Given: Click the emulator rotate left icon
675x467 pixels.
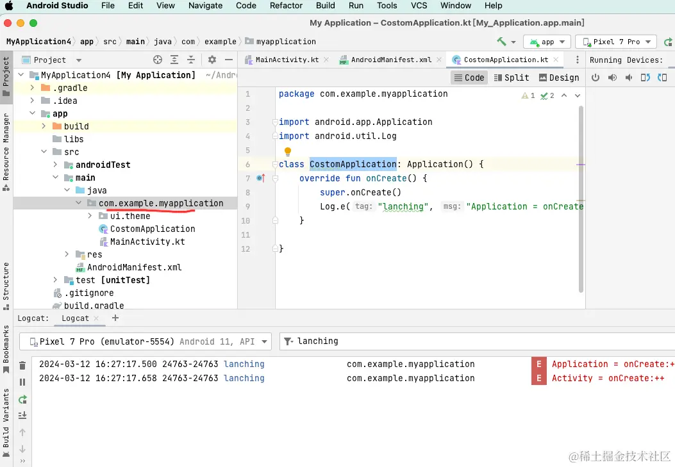Looking at the screenshot, I should (646, 78).
